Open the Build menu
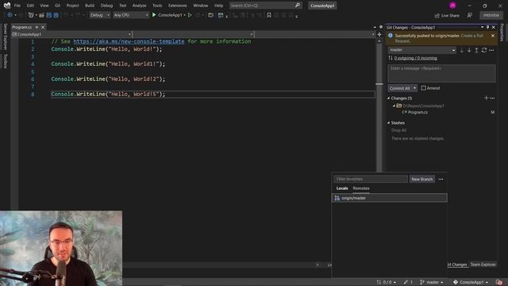Screen dimensions: 508x286 (x=90, y=6)
